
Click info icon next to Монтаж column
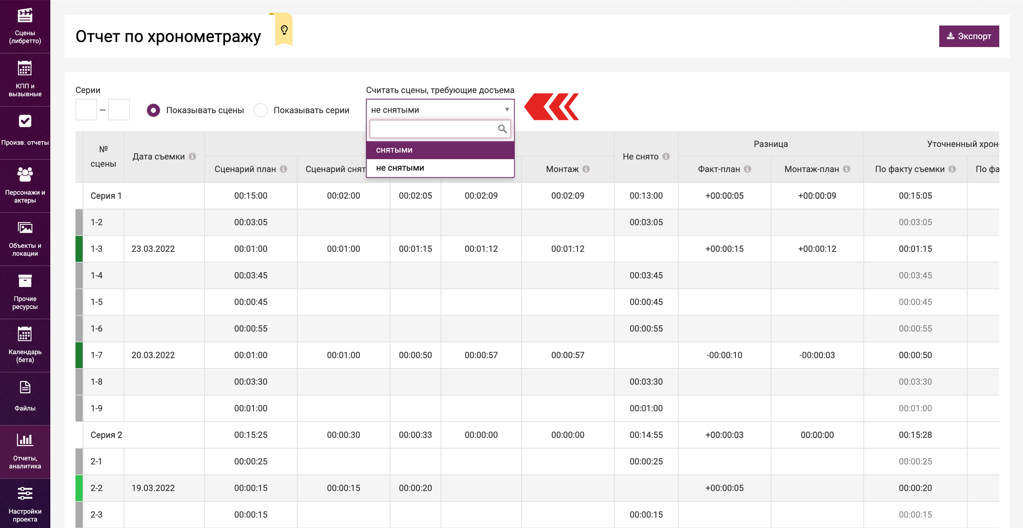click(586, 169)
